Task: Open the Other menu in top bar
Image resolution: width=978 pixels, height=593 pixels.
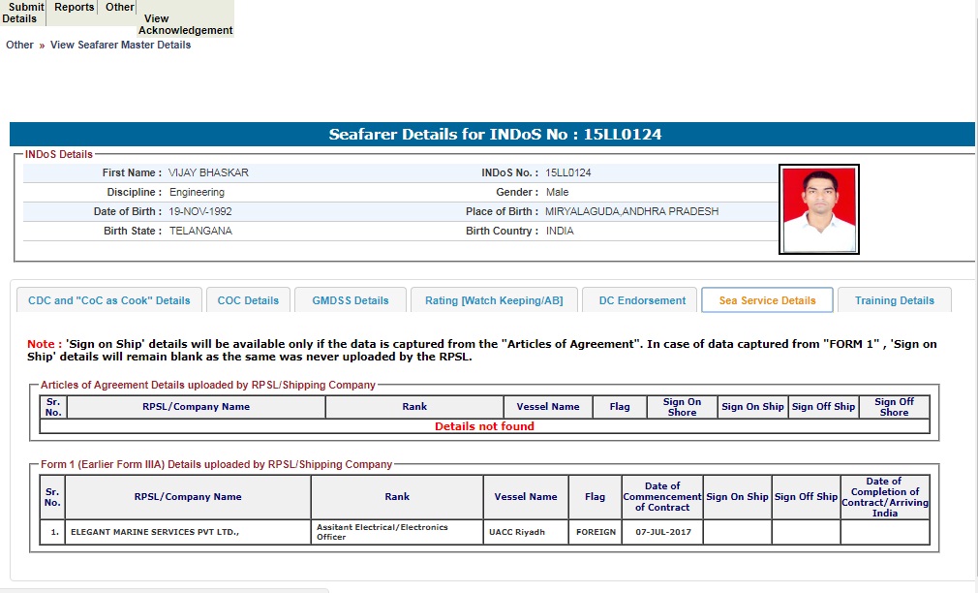Action: (120, 7)
